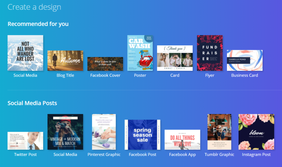Pick the Do All Things Facebook App template
The width and height of the screenshot is (282, 167).
point(182,139)
